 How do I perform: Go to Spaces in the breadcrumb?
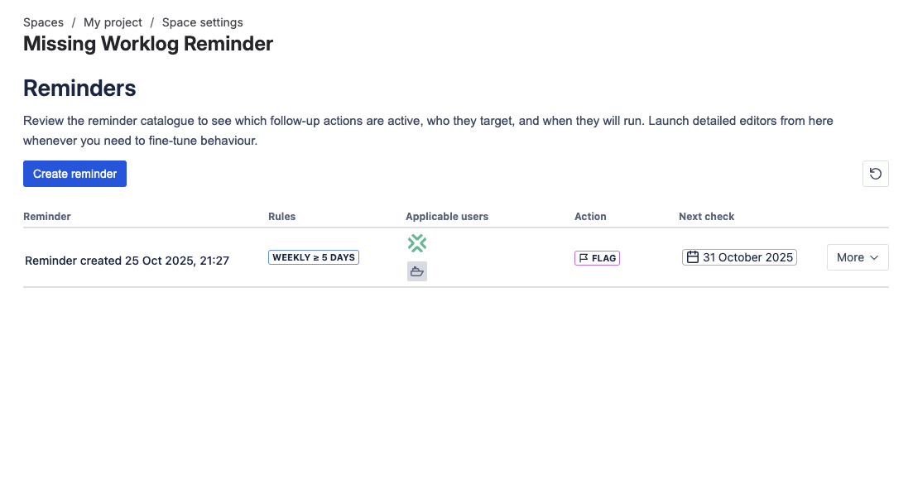[x=43, y=22]
